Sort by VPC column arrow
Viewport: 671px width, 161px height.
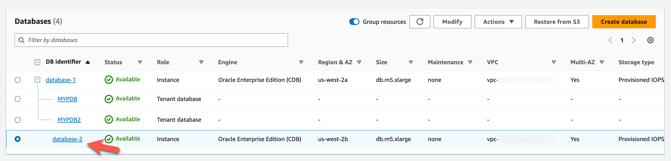[553, 62]
